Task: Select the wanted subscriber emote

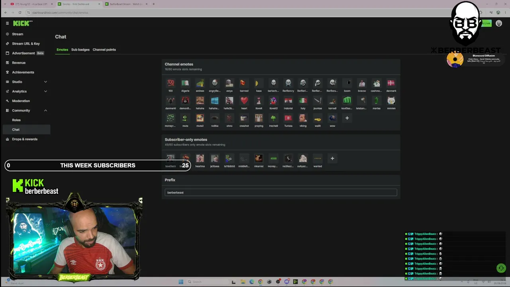Action: [318, 158]
